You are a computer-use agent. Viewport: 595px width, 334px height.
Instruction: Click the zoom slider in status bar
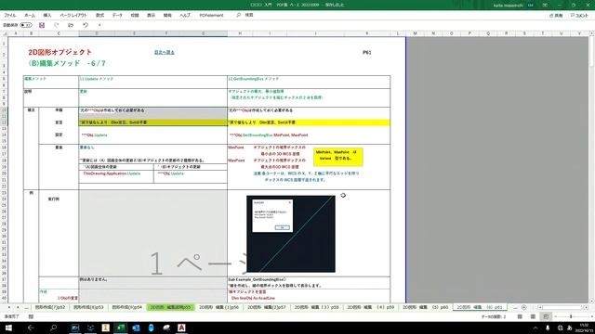(571, 316)
